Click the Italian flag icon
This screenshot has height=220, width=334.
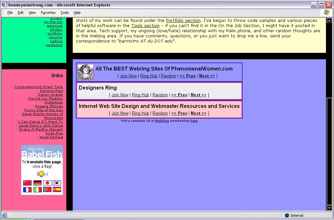(x=37, y=190)
